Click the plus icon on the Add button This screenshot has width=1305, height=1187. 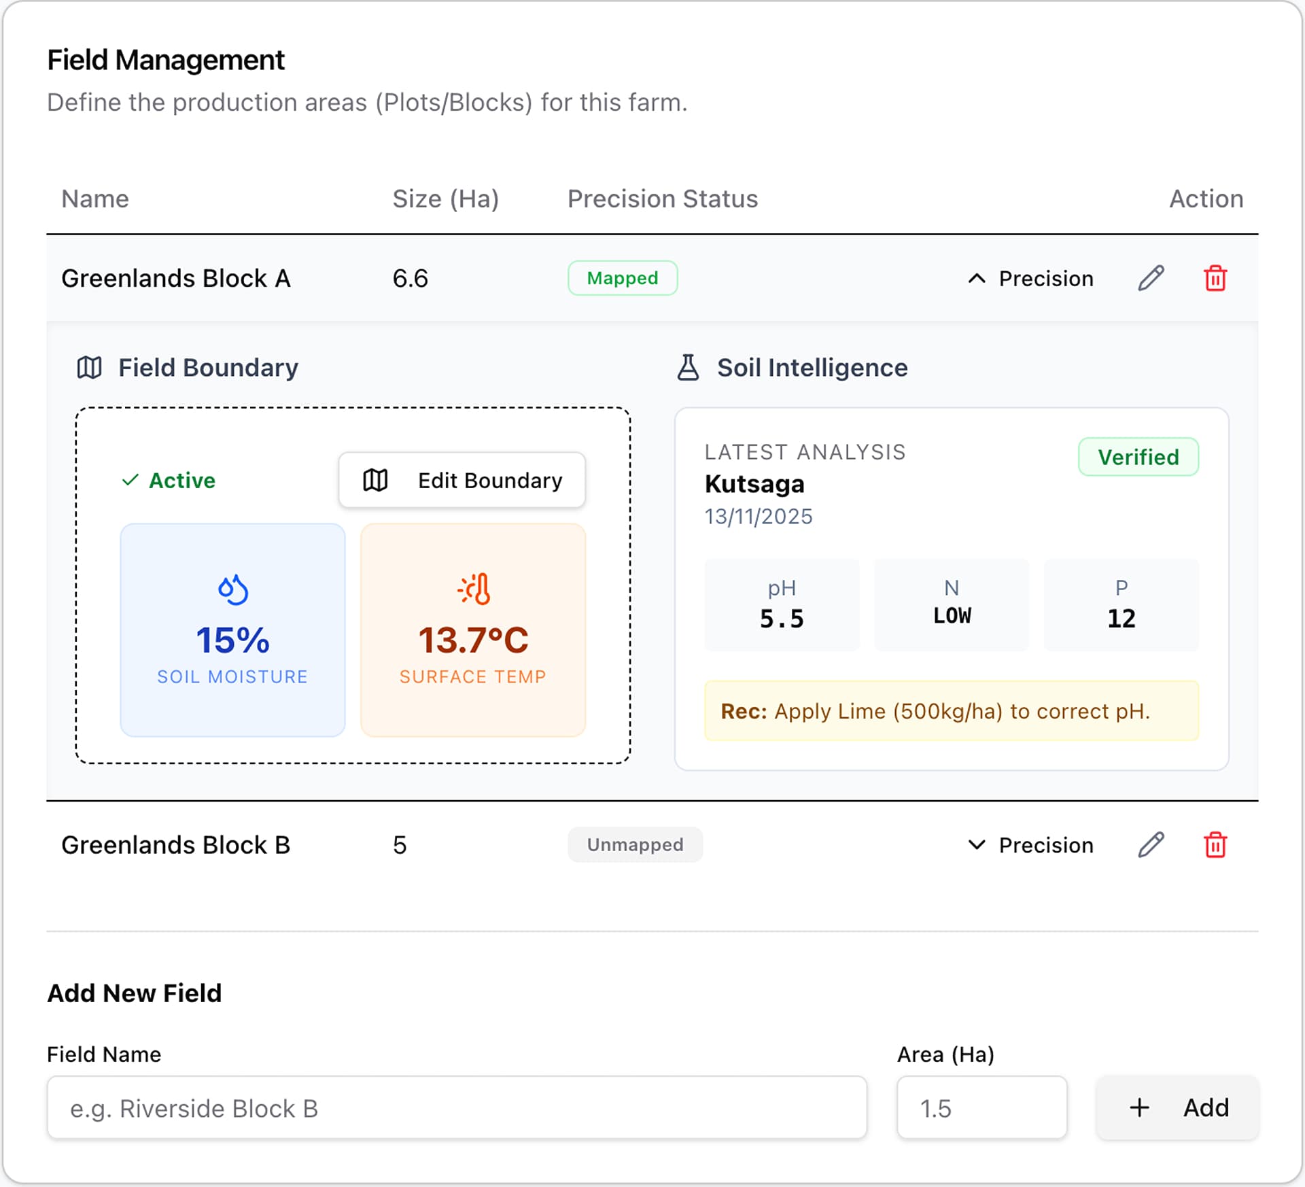1138,1107
